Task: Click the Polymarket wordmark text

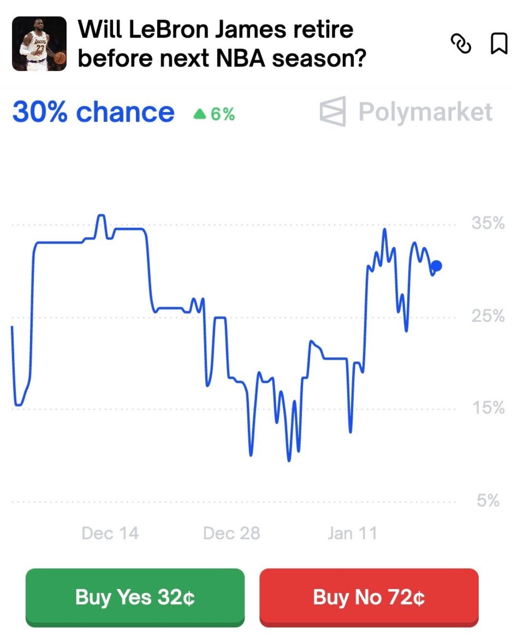Action: 425,112
